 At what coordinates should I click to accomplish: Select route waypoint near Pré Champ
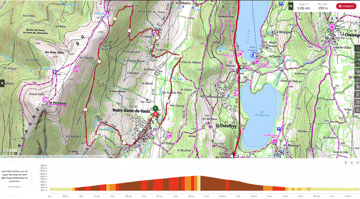(168, 101)
